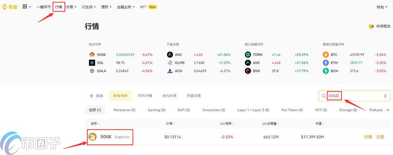
Task: Click the BTC price 43109.99
Action: [357, 55]
